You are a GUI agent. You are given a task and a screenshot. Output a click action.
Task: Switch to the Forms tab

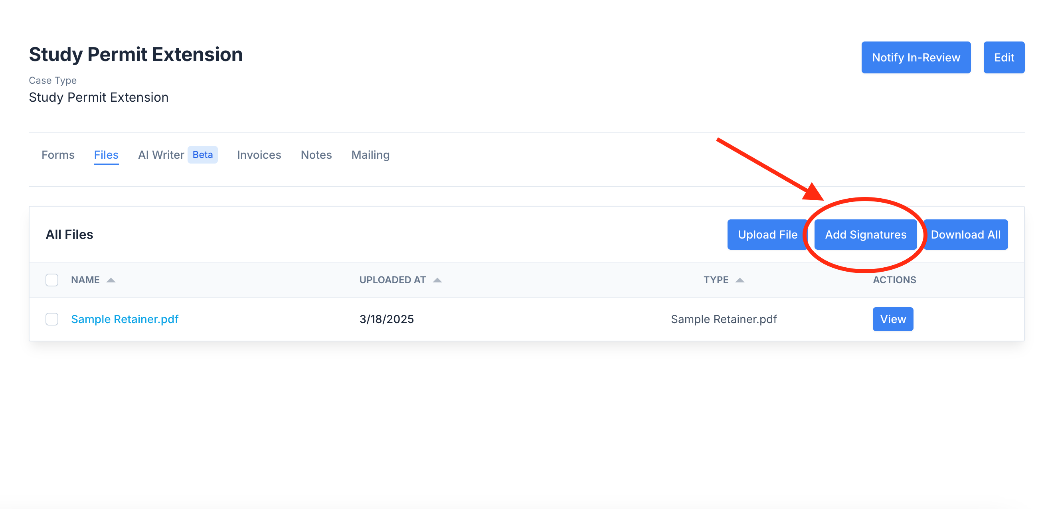point(58,155)
